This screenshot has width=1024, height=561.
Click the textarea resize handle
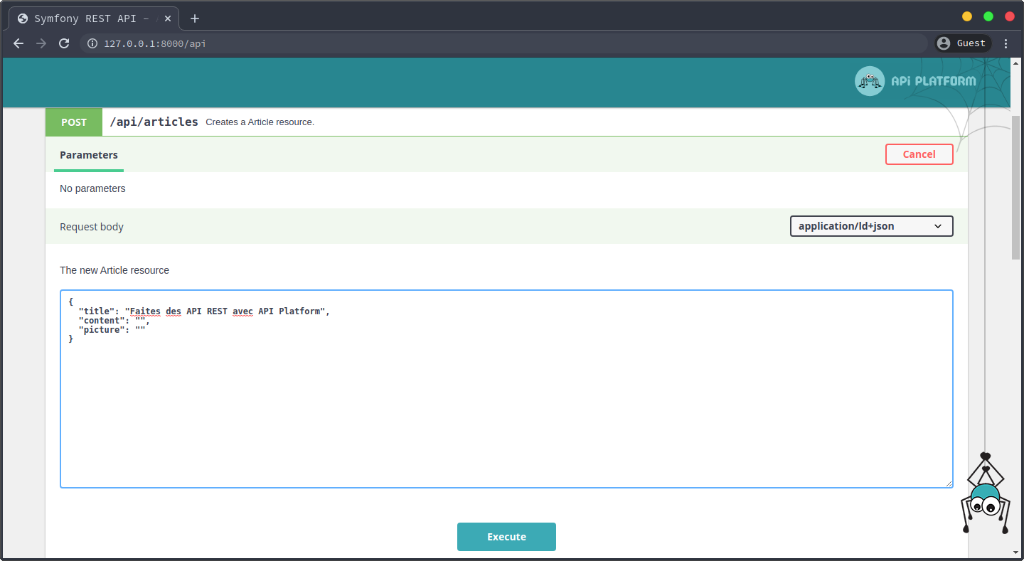click(x=949, y=483)
